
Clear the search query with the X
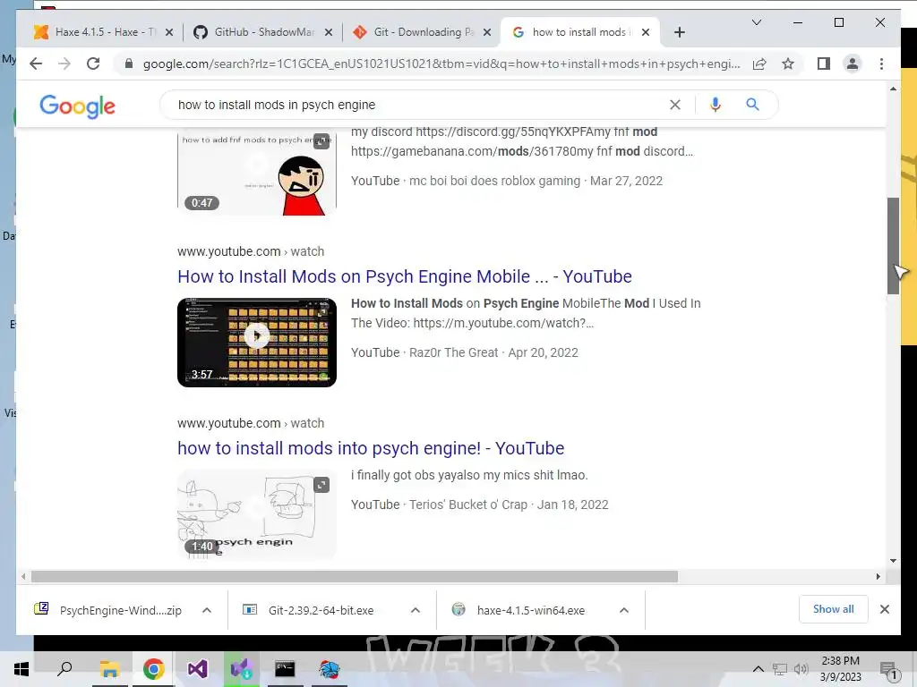675,105
